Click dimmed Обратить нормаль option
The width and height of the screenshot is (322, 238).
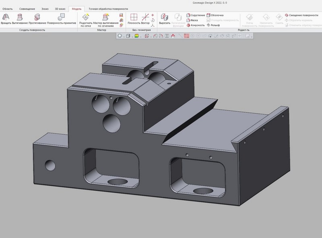[x=299, y=20]
